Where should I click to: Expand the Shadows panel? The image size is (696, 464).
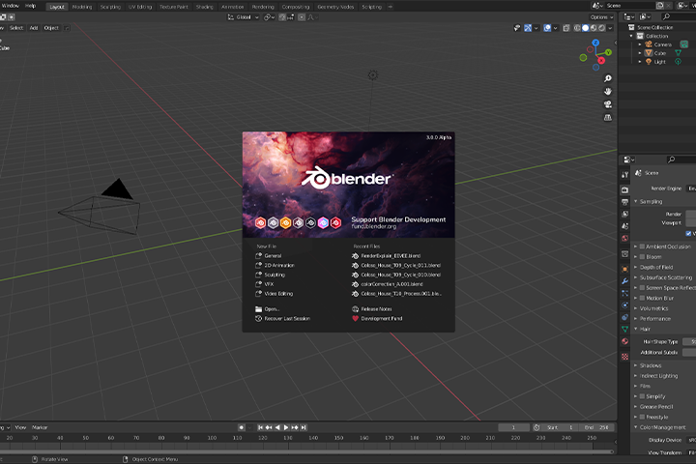[x=636, y=365]
